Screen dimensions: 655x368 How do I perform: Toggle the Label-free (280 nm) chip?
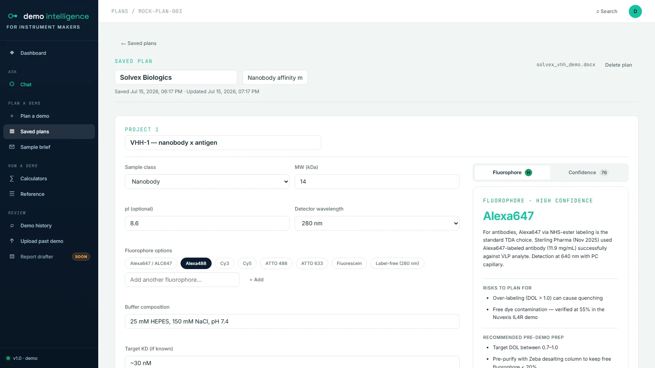pos(398,263)
